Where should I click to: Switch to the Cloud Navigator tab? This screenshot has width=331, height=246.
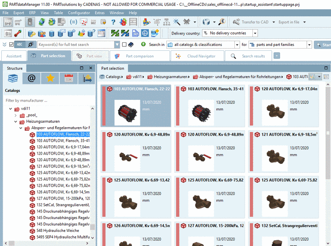(x=197, y=56)
